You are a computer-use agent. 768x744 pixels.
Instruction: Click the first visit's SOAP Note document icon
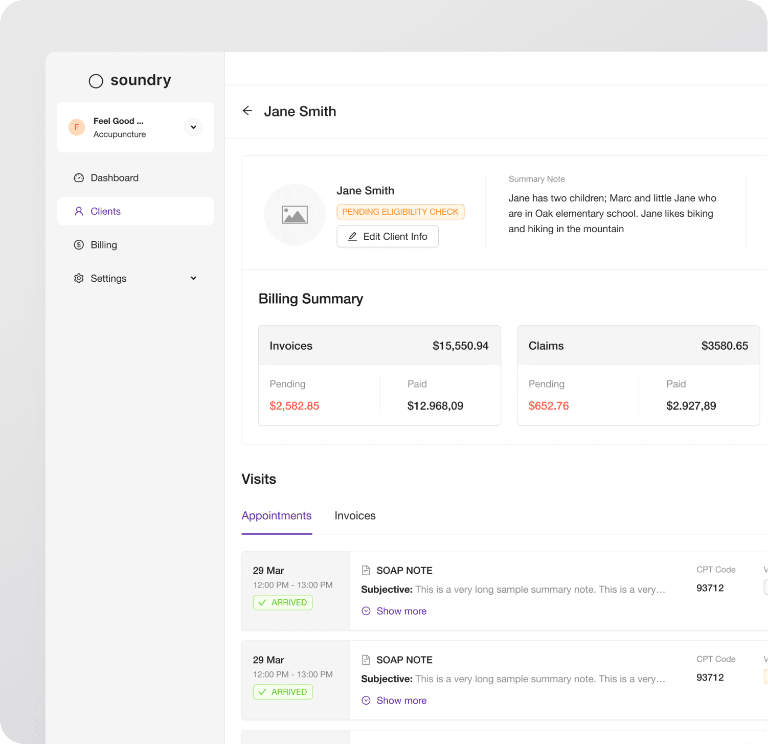coord(366,570)
